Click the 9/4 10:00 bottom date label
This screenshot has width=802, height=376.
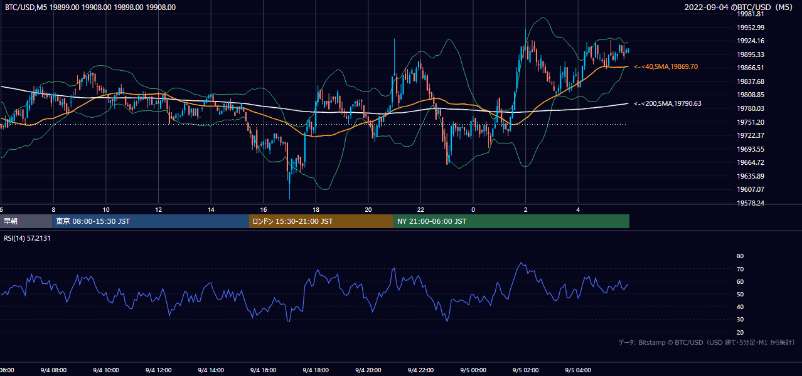click(x=105, y=370)
